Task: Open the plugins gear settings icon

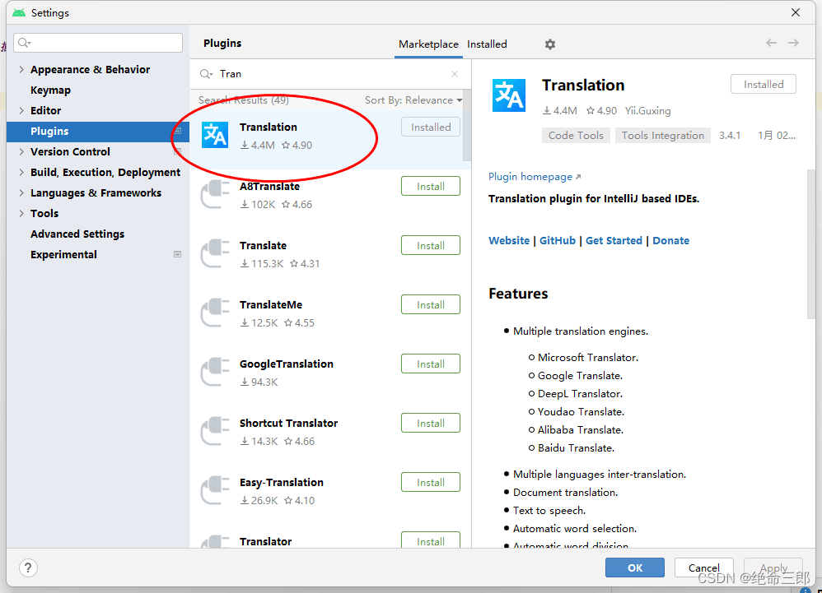Action: 549,44
